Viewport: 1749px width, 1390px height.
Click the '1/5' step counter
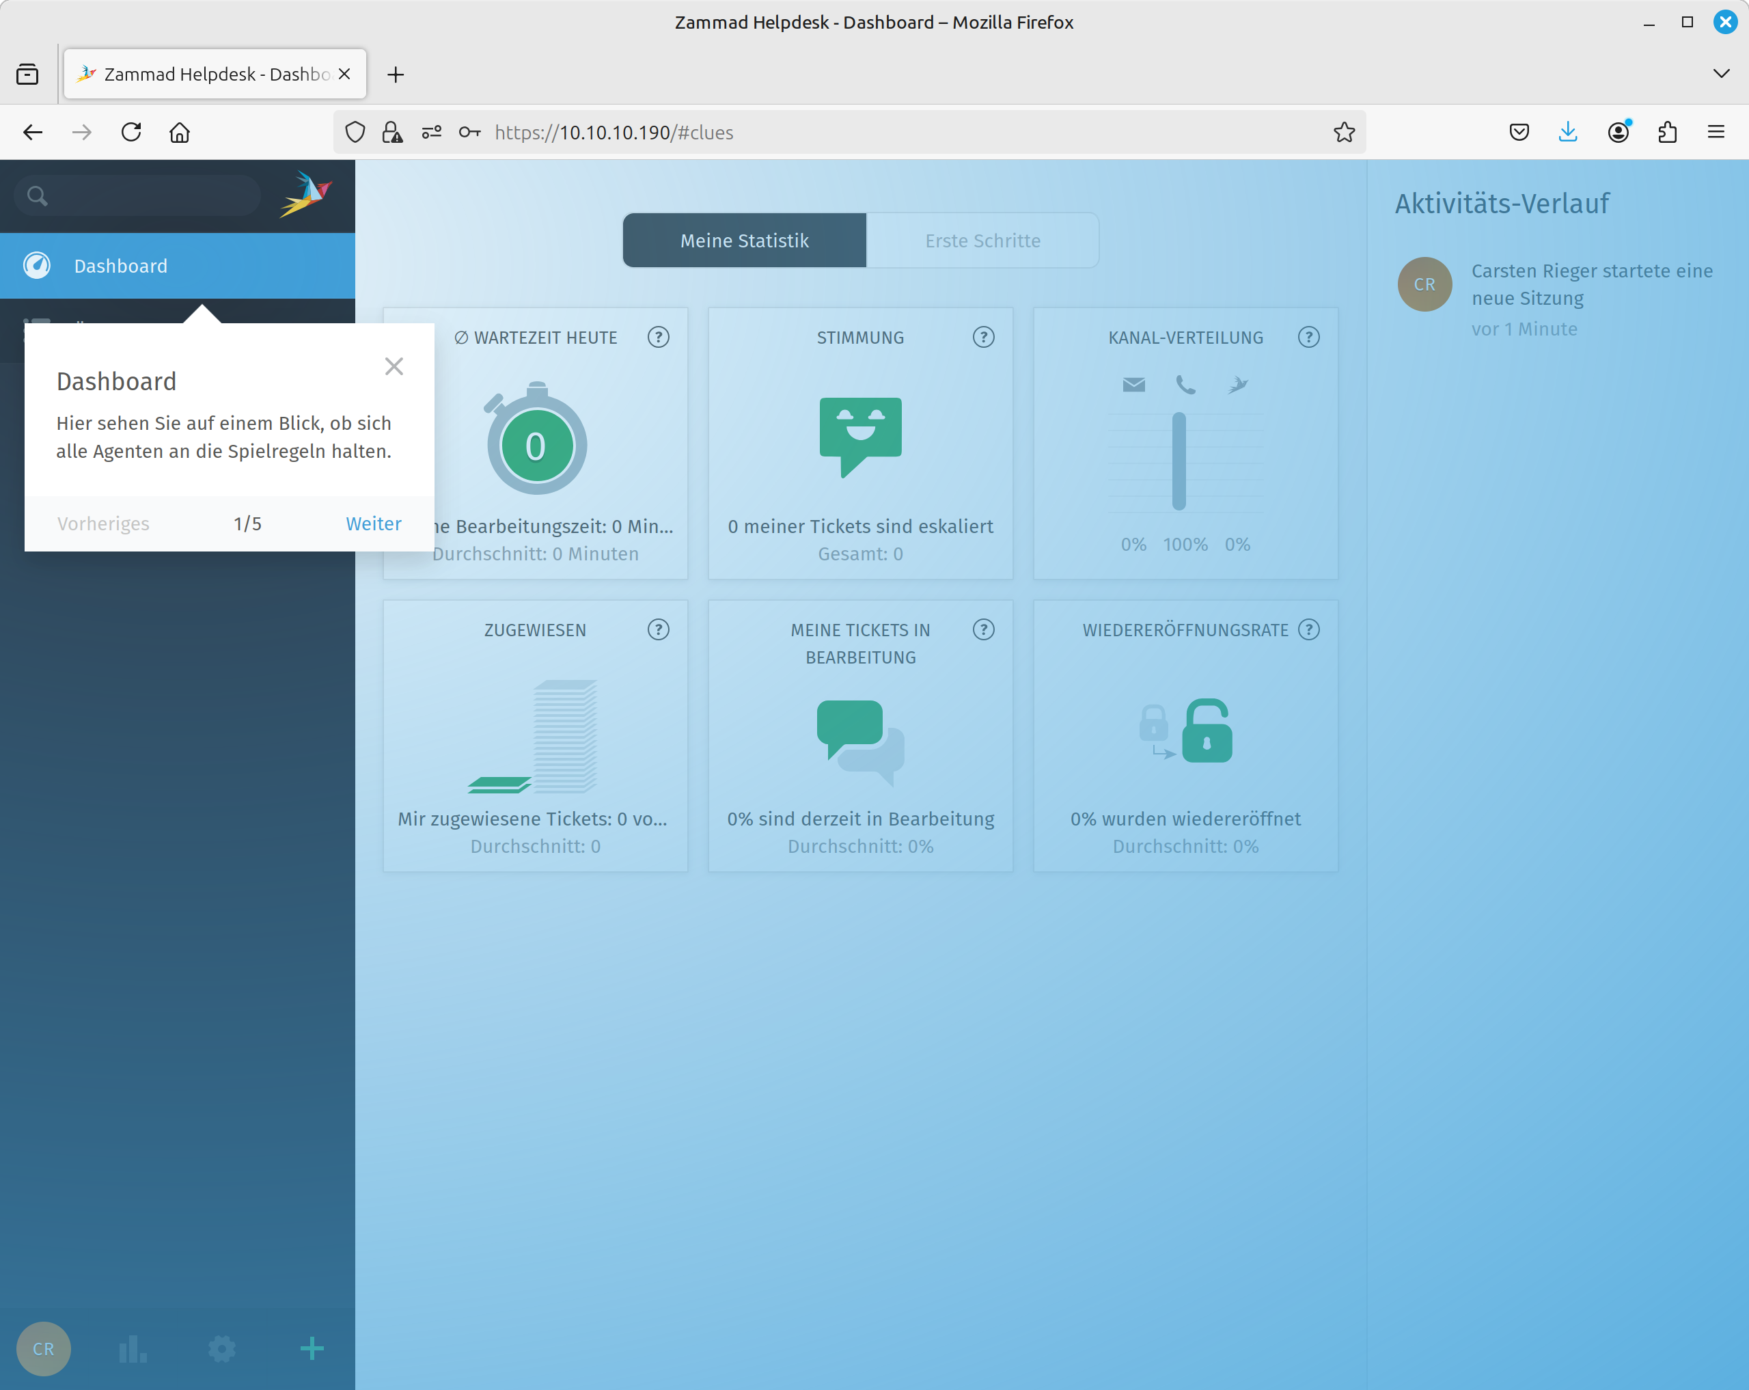(x=247, y=523)
